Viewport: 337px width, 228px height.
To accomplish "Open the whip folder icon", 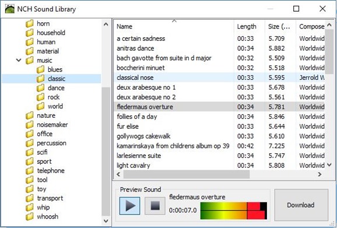I will [x=30, y=208].
